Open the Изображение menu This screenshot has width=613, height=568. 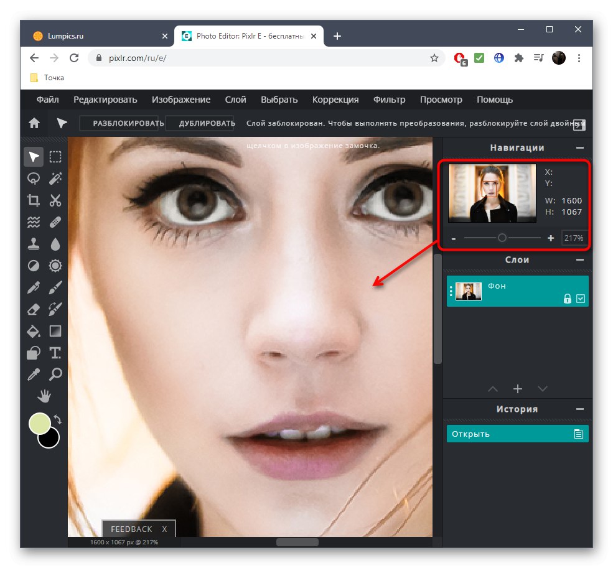point(181,100)
